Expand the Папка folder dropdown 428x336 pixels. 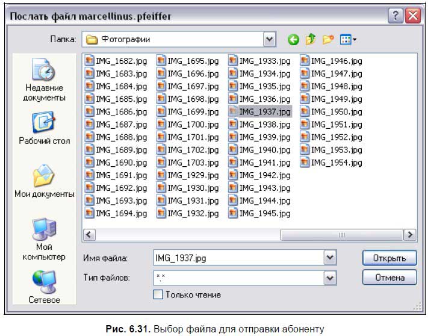click(x=270, y=40)
